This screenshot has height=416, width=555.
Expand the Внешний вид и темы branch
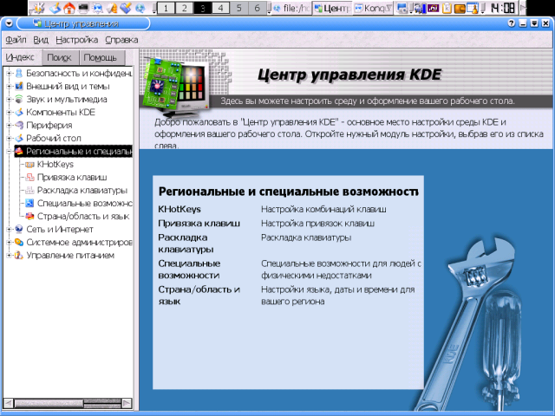10,87
